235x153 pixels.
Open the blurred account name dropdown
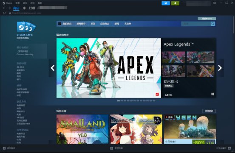198,3
